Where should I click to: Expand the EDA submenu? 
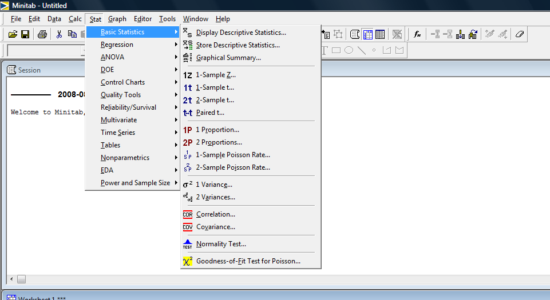(133, 170)
